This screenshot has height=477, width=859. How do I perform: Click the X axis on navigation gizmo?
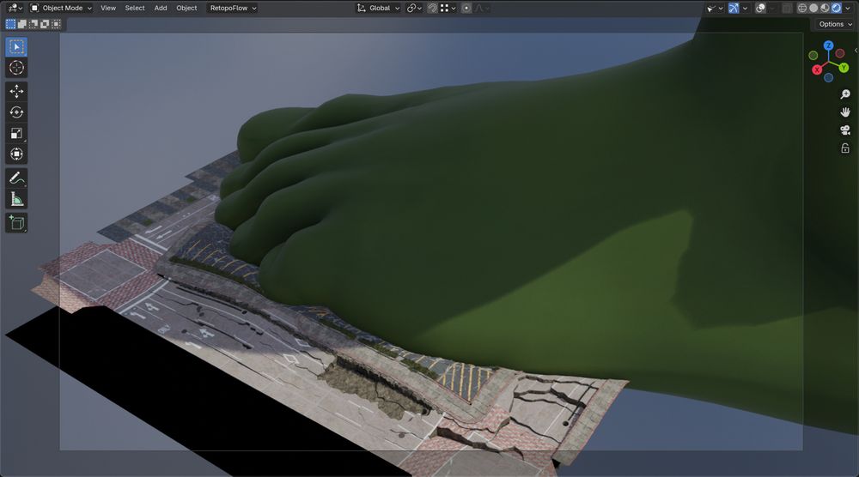point(817,69)
